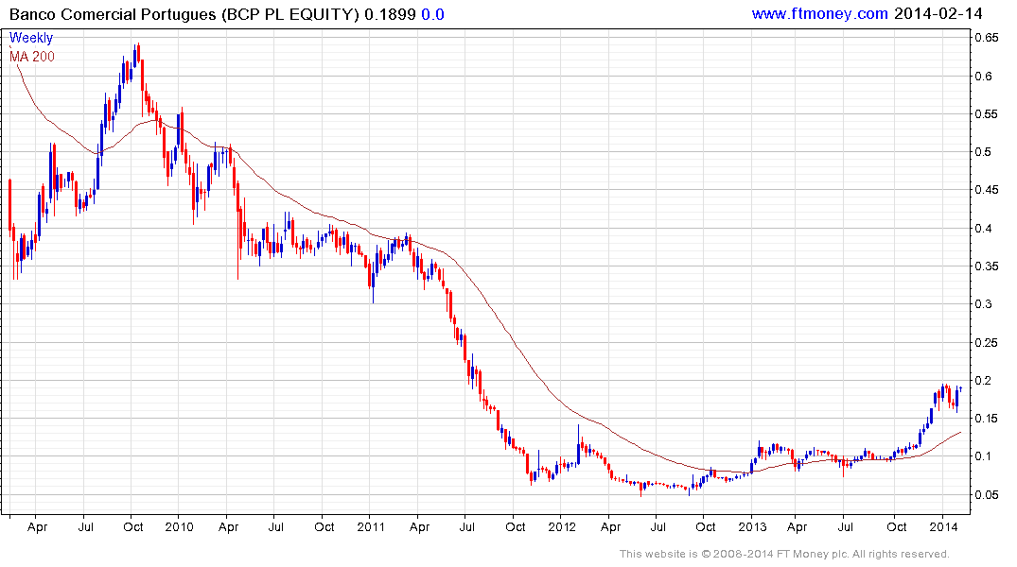Select the MA 200 legend label

pyautogui.click(x=32, y=57)
